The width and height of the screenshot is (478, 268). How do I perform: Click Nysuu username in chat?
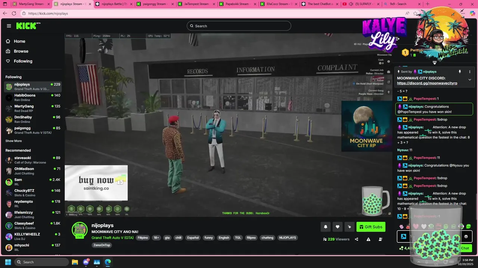(x=403, y=150)
